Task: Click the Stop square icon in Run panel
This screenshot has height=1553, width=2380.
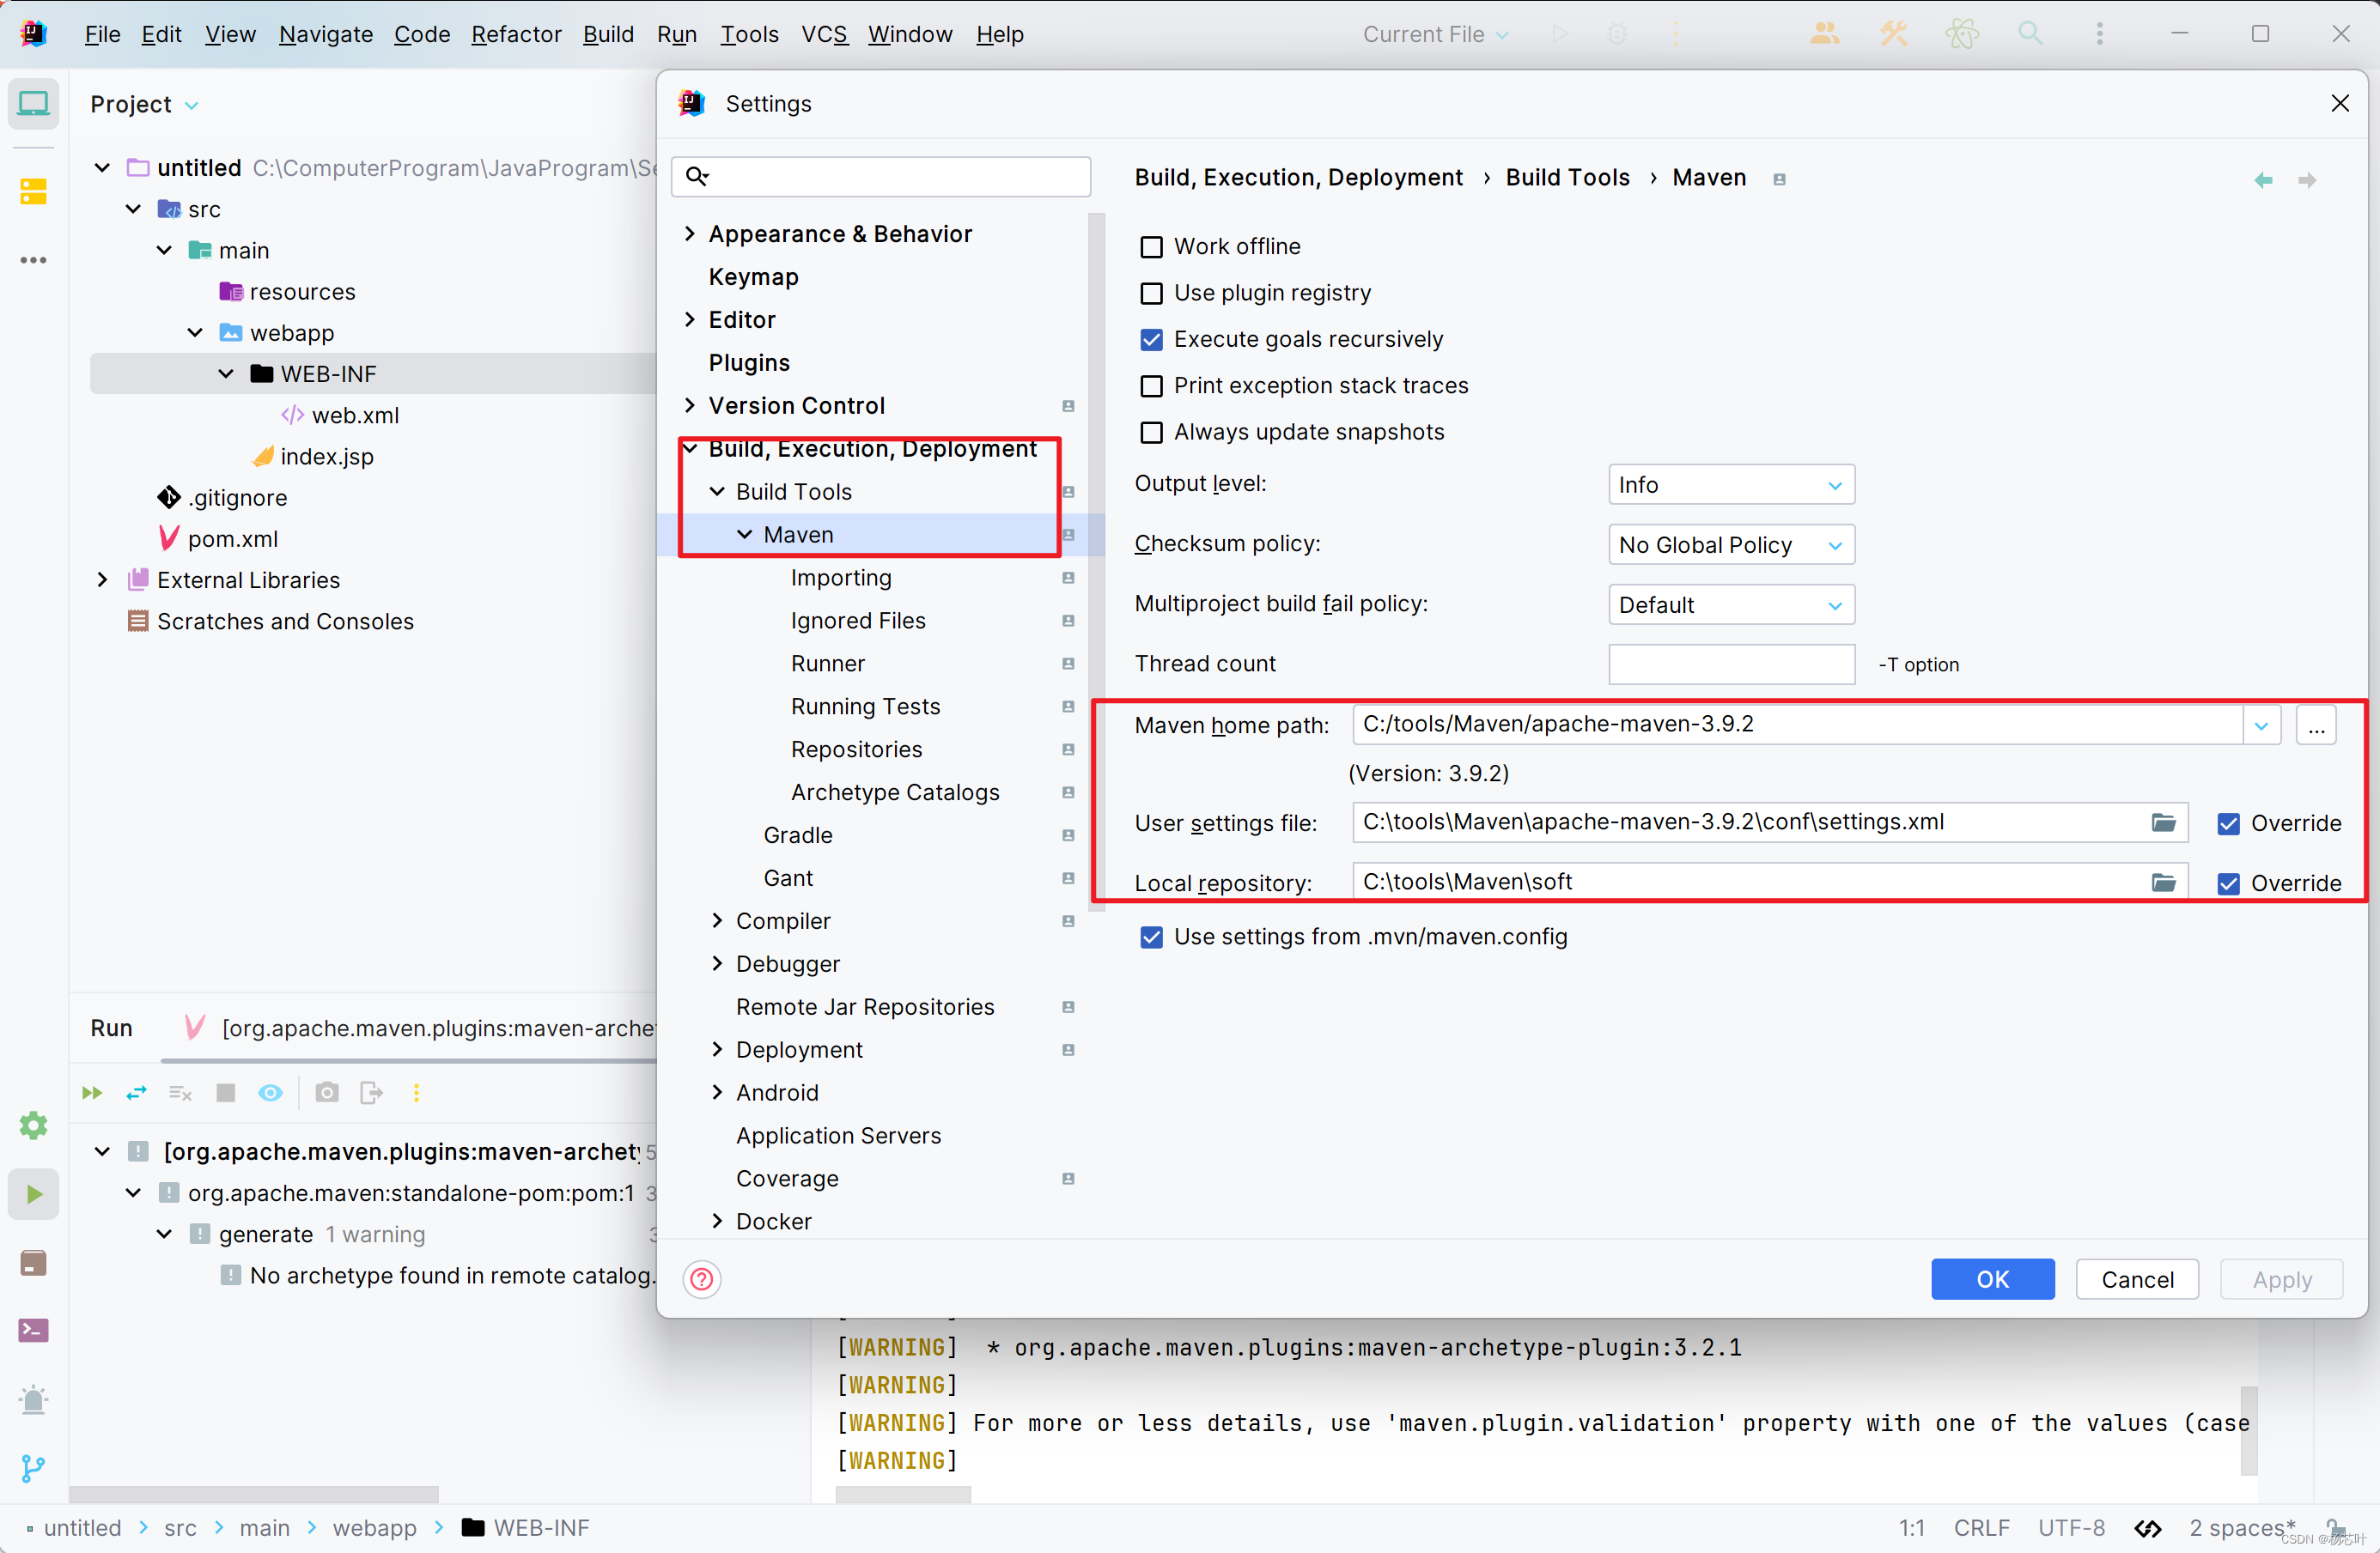Action: [226, 1092]
